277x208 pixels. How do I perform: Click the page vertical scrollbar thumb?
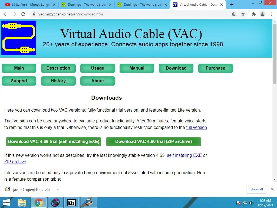coord(275,54)
